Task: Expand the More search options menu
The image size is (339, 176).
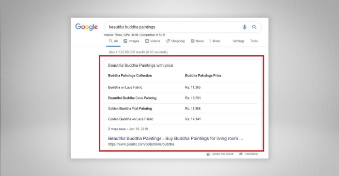Action: (215, 41)
